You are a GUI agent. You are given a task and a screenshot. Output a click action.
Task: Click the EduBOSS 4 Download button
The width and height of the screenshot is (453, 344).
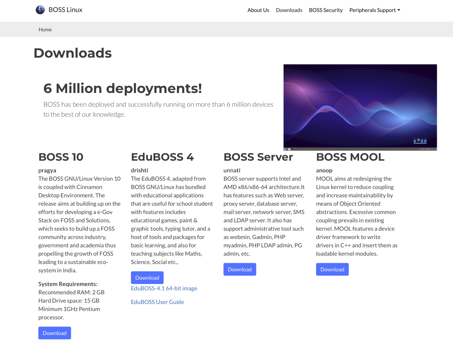(x=147, y=278)
